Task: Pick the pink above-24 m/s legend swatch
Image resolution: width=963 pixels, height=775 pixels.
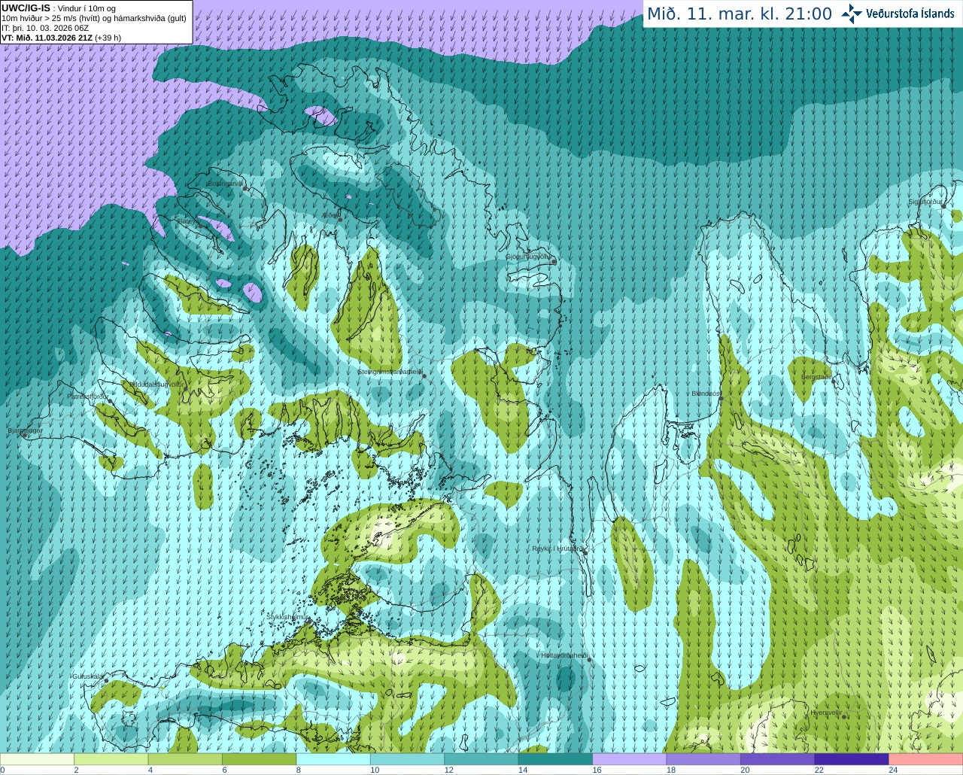Action: click(x=926, y=759)
